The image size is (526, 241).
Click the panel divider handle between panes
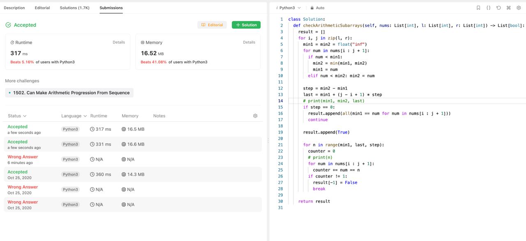(268, 140)
